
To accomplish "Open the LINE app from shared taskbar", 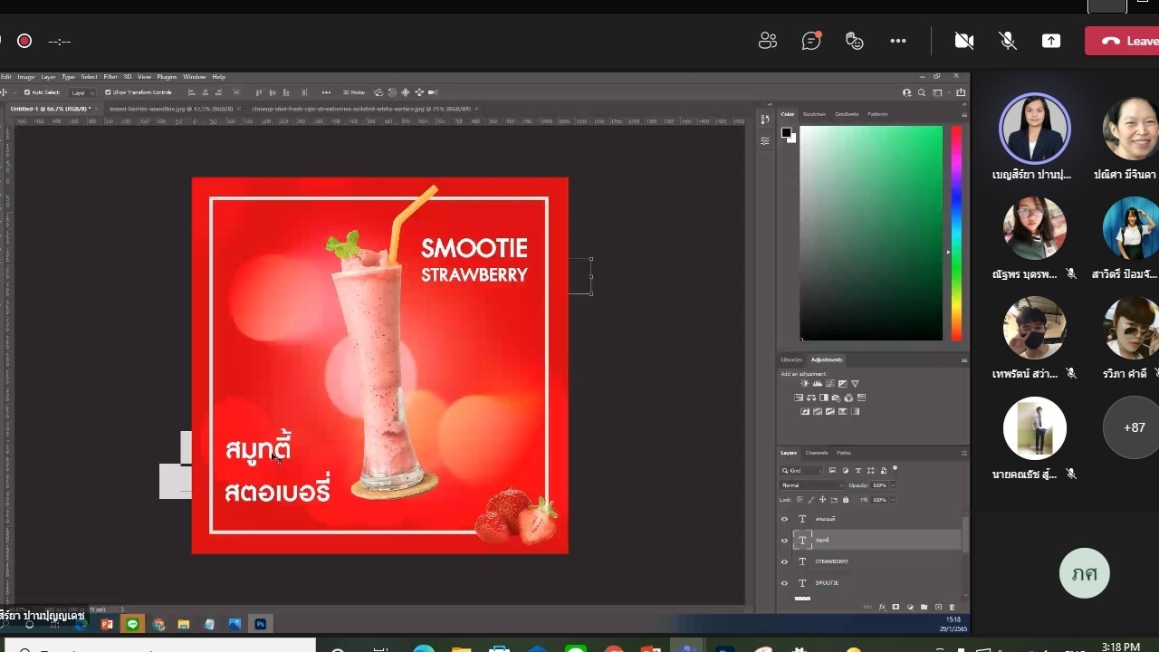I will pos(133,624).
